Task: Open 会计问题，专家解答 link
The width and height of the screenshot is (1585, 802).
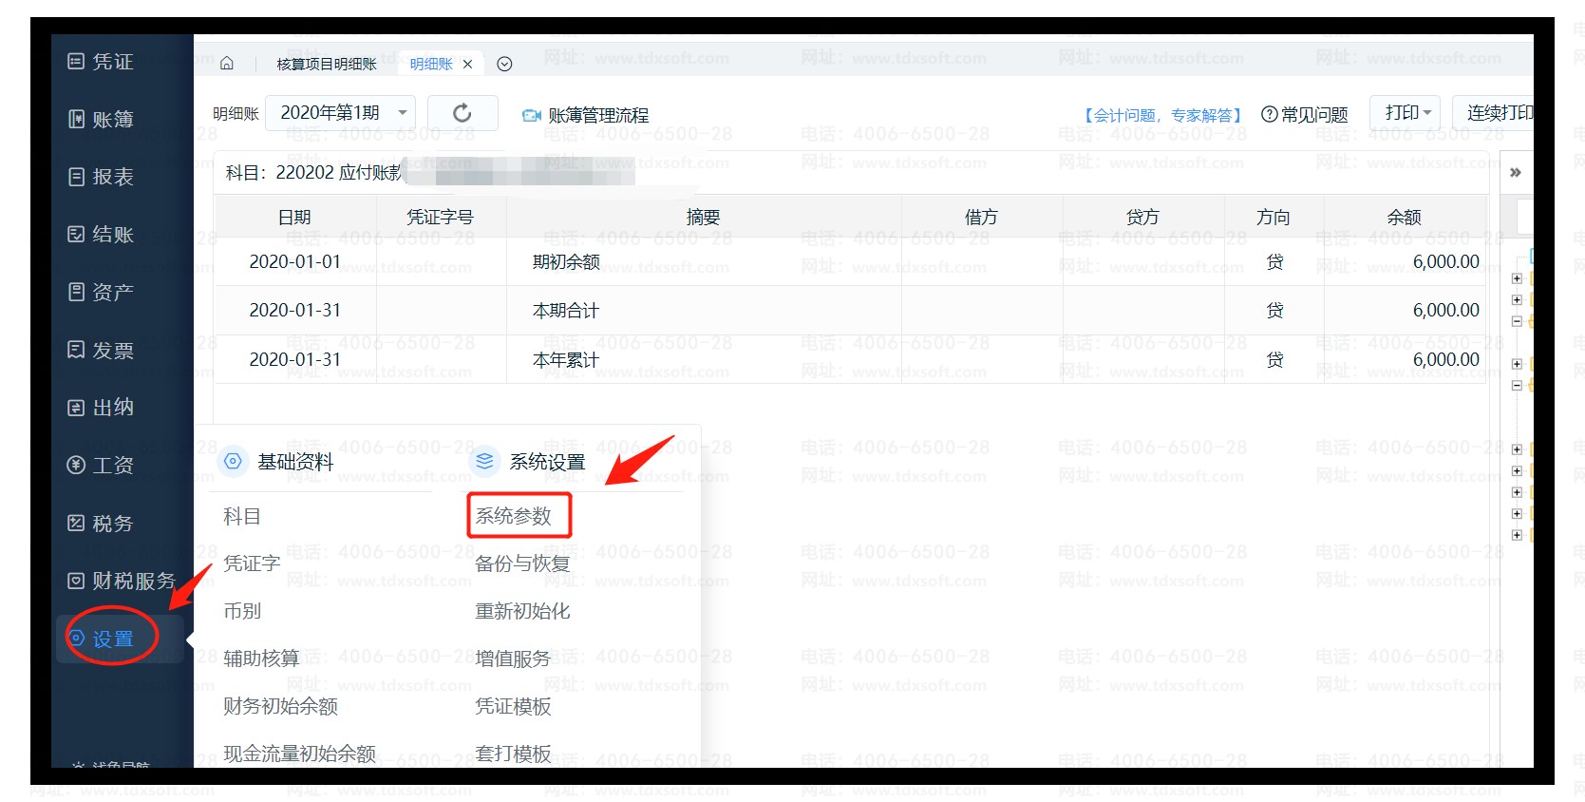Action: (1162, 115)
